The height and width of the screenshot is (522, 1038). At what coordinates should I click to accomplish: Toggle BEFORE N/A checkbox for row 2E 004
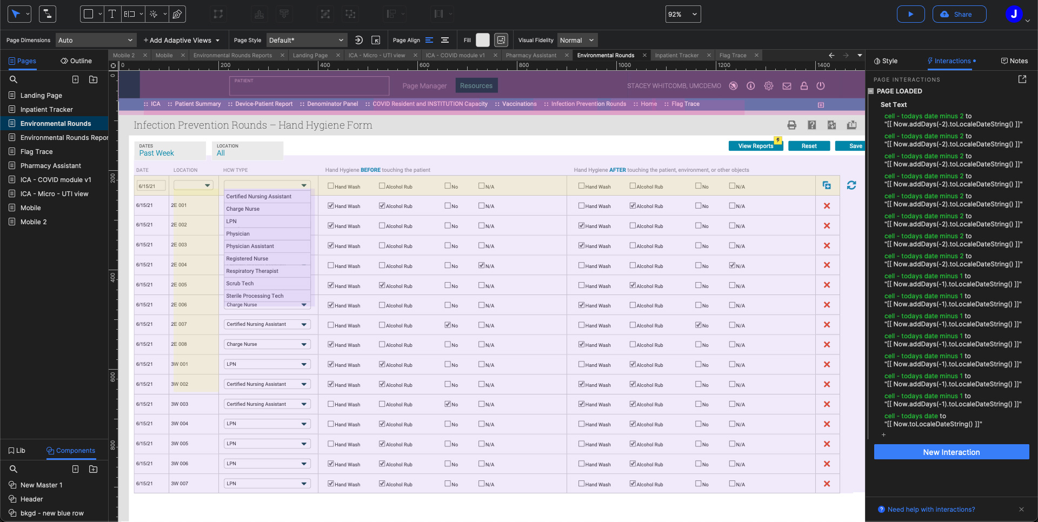481,265
